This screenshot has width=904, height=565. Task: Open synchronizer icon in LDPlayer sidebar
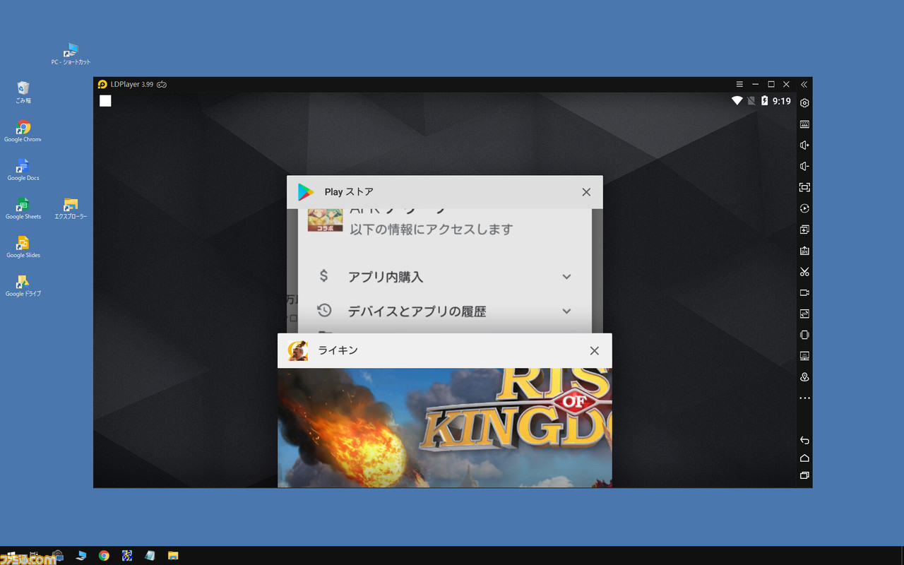point(804,314)
